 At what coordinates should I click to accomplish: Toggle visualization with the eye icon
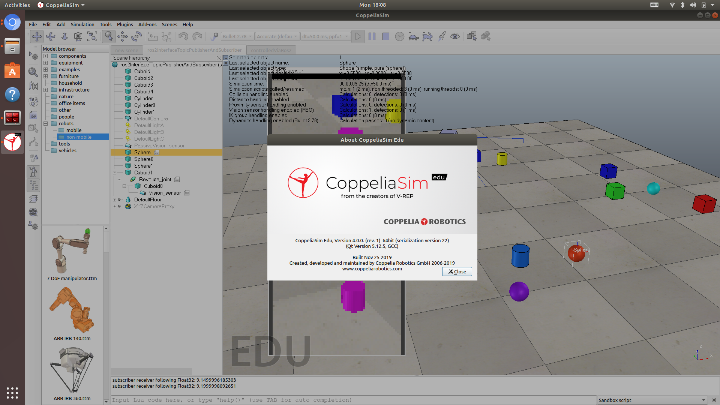[x=455, y=36]
